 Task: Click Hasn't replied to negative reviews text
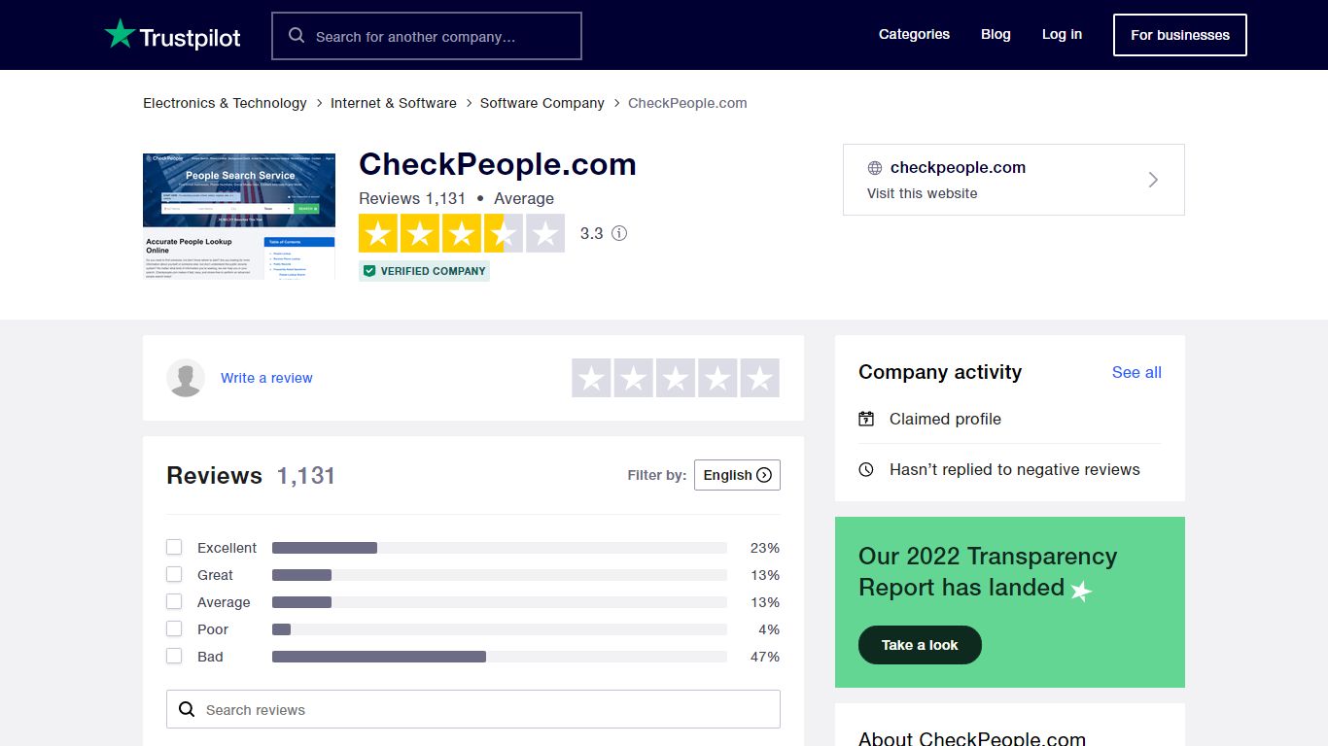1015,469
